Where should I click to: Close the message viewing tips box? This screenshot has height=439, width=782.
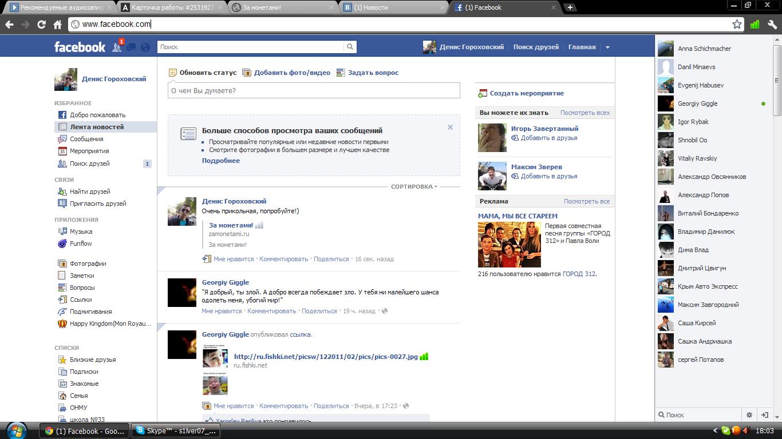pyautogui.click(x=450, y=127)
